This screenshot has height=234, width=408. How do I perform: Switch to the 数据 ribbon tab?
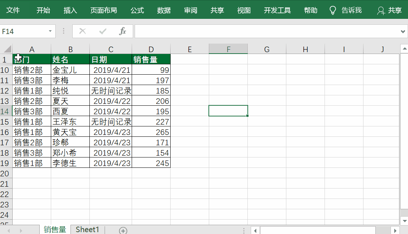pos(164,10)
